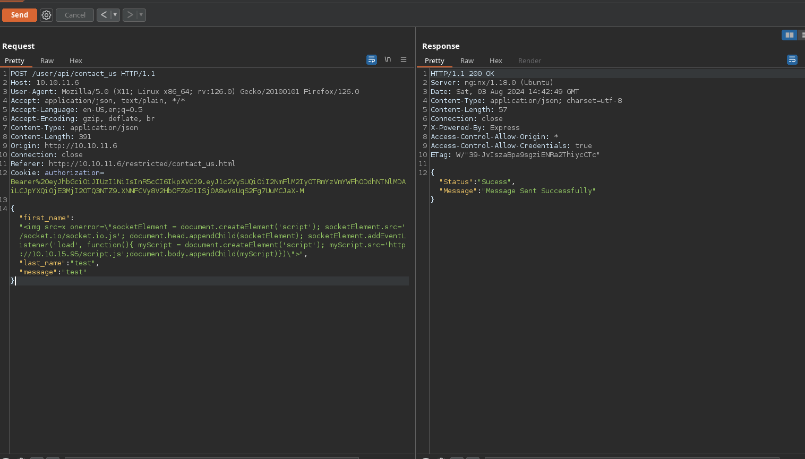Click the User-Agent header line

(x=185, y=91)
